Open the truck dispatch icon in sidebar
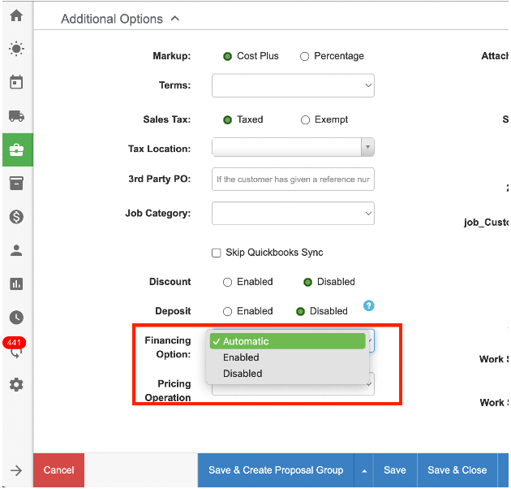Screen dimensions: 511x489 16,116
